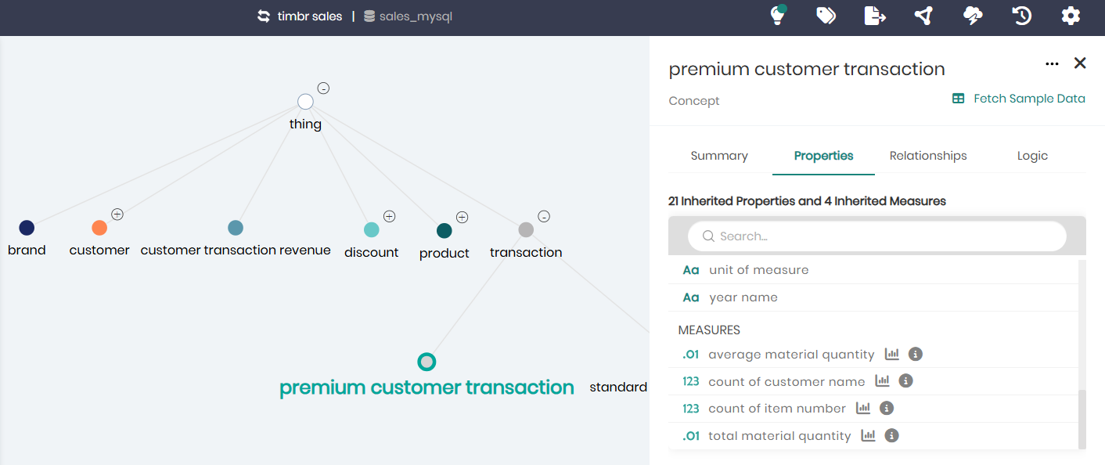Click info icon beside count of customer name
1105x465 pixels.
[905, 381]
